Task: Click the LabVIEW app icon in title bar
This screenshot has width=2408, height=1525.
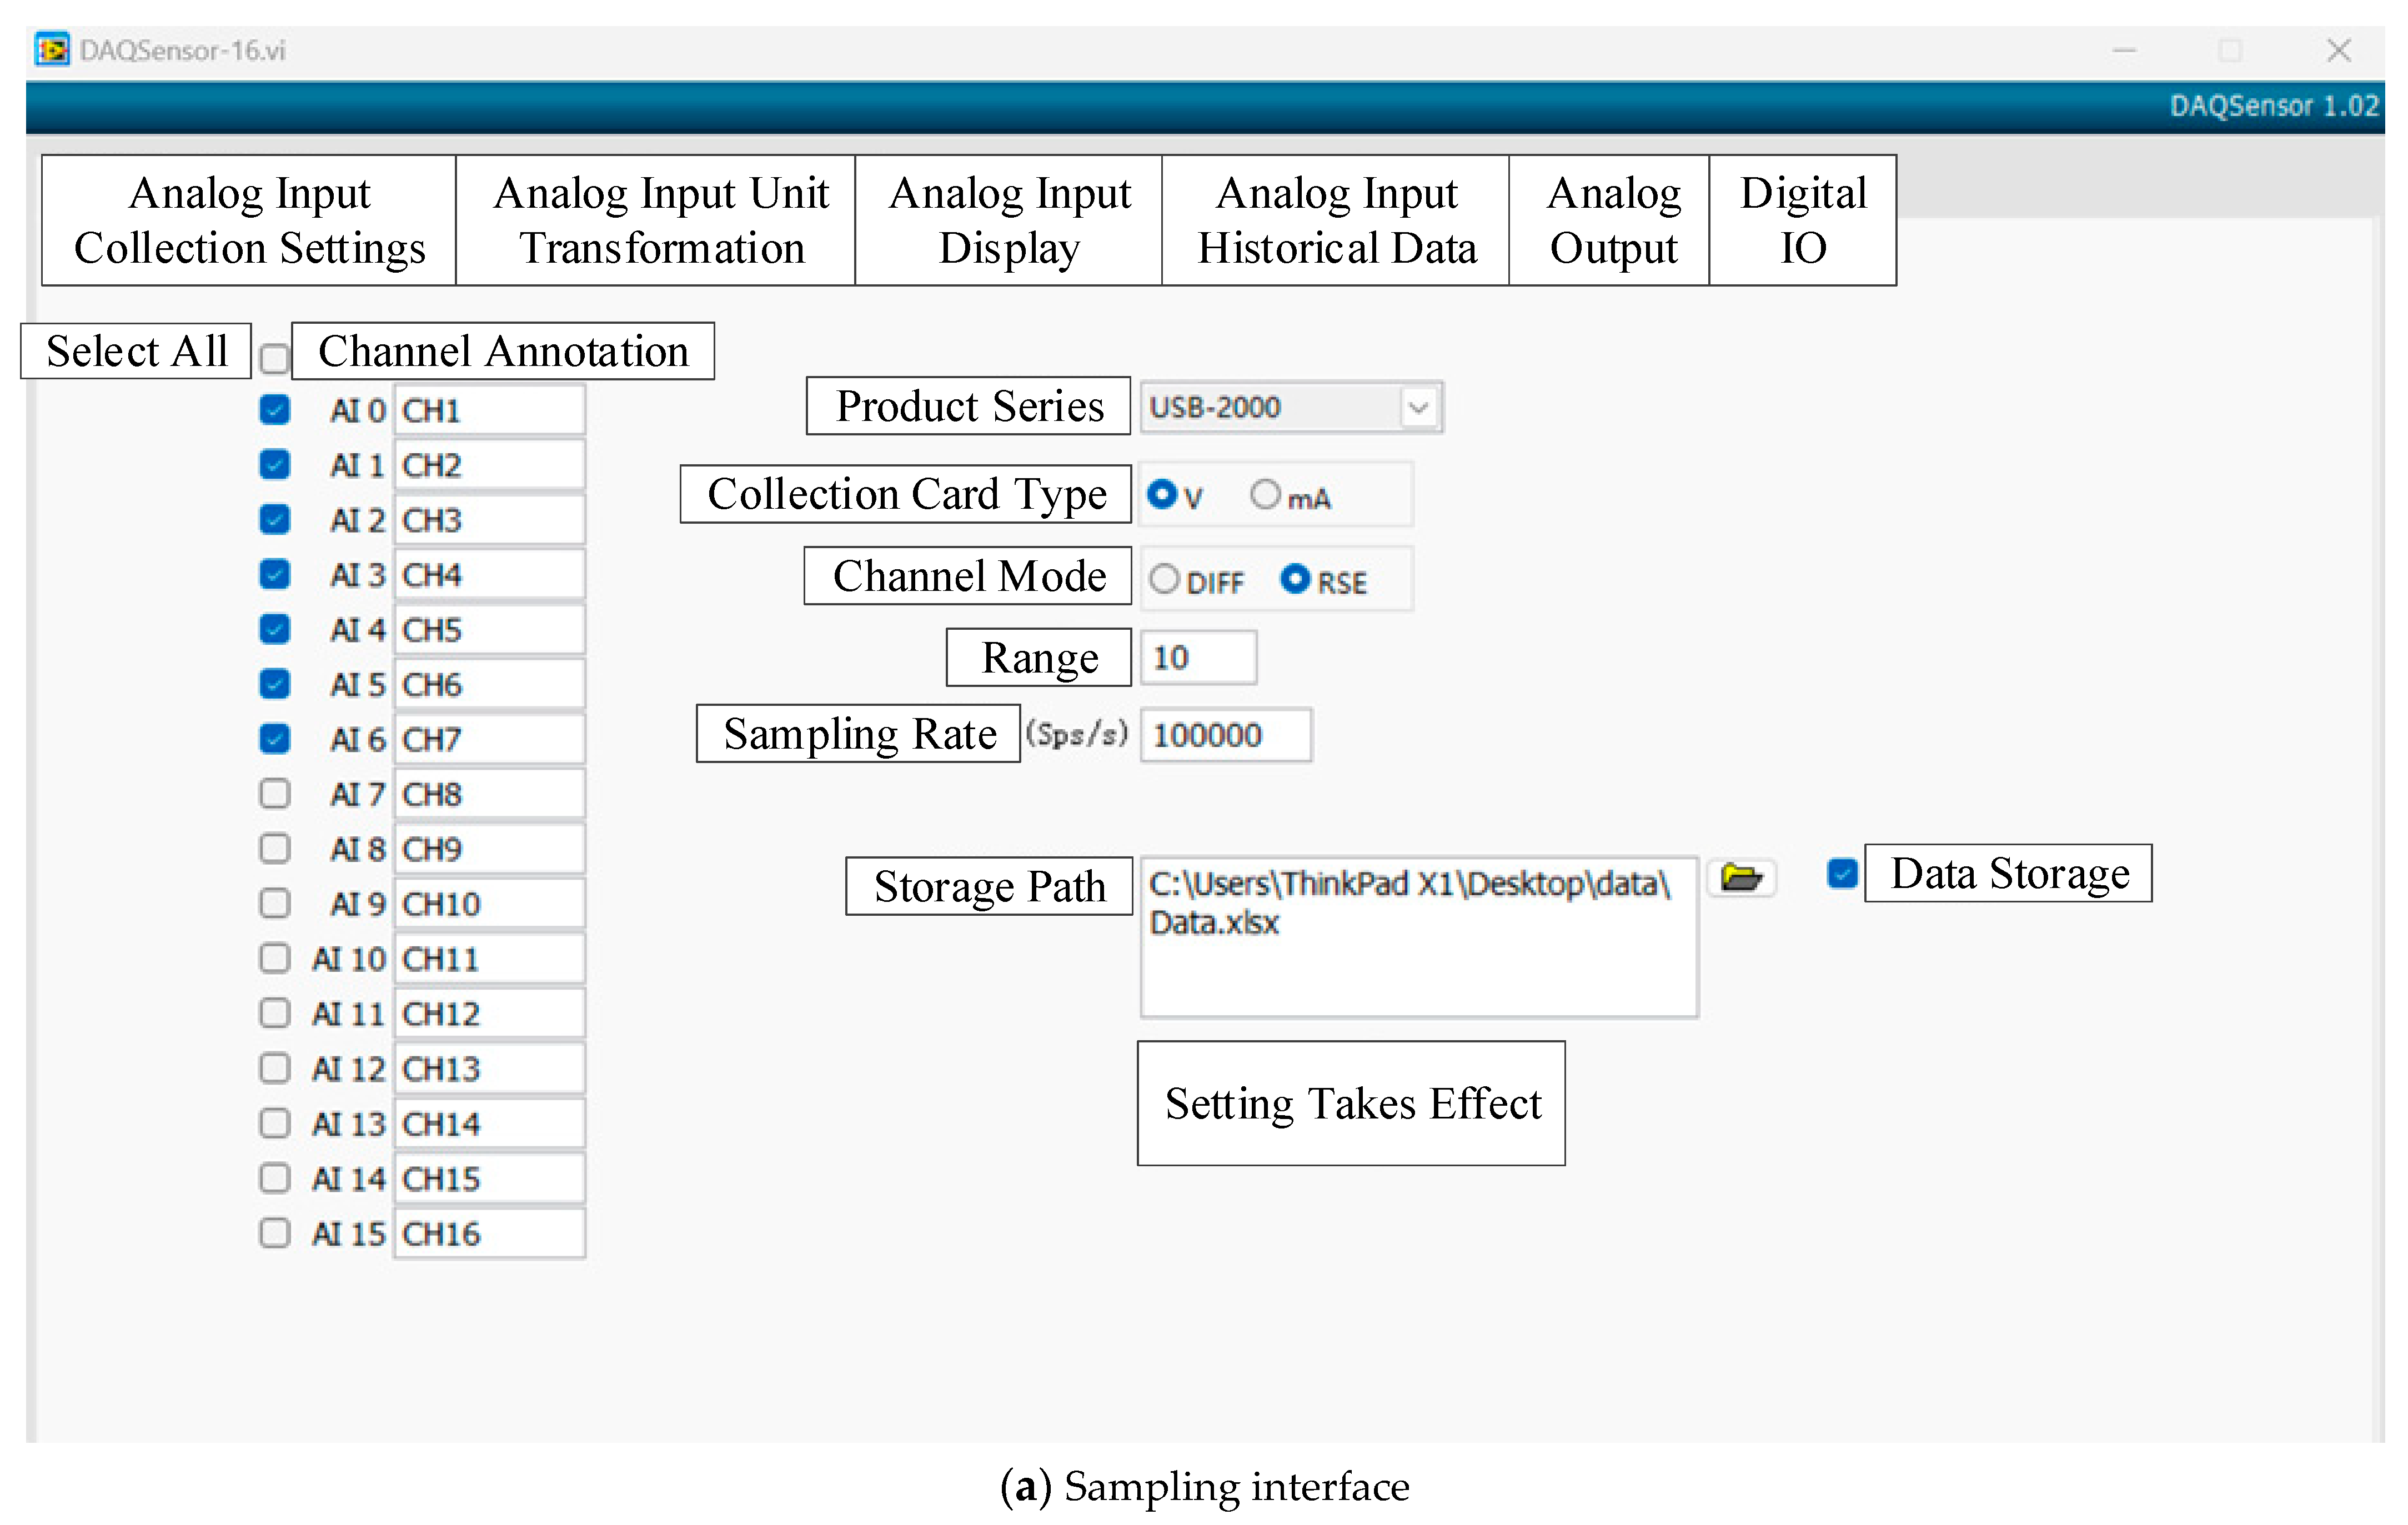Action: pos(51,49)
